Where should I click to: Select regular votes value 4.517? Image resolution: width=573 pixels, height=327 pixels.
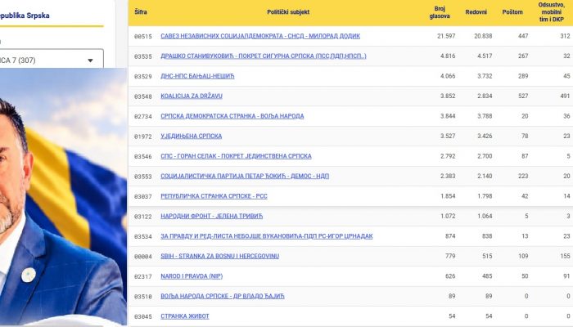tap(485, 56)
